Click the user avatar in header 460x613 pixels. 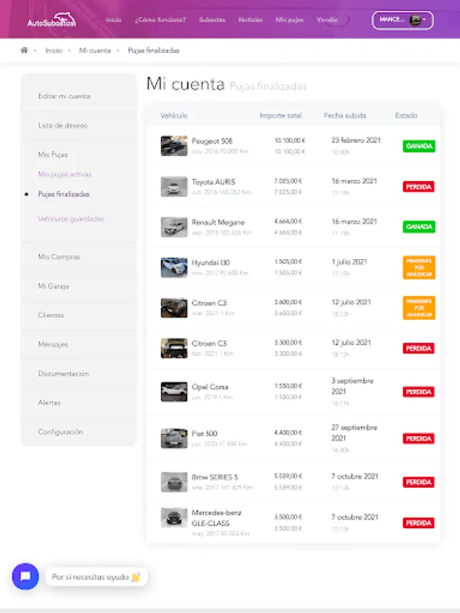414,20
